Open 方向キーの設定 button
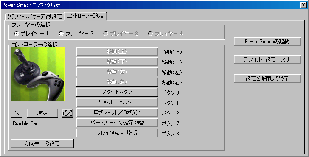309x157 pixels. point(42,143)
